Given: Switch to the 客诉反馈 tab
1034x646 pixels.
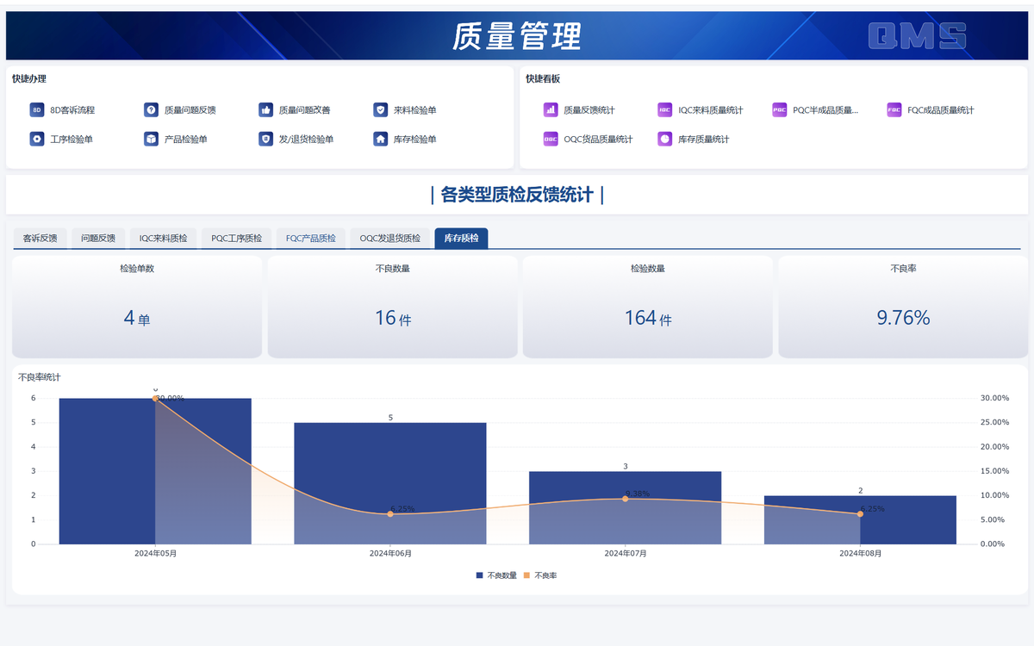Looking at the screenshot, I should (40, 239).
